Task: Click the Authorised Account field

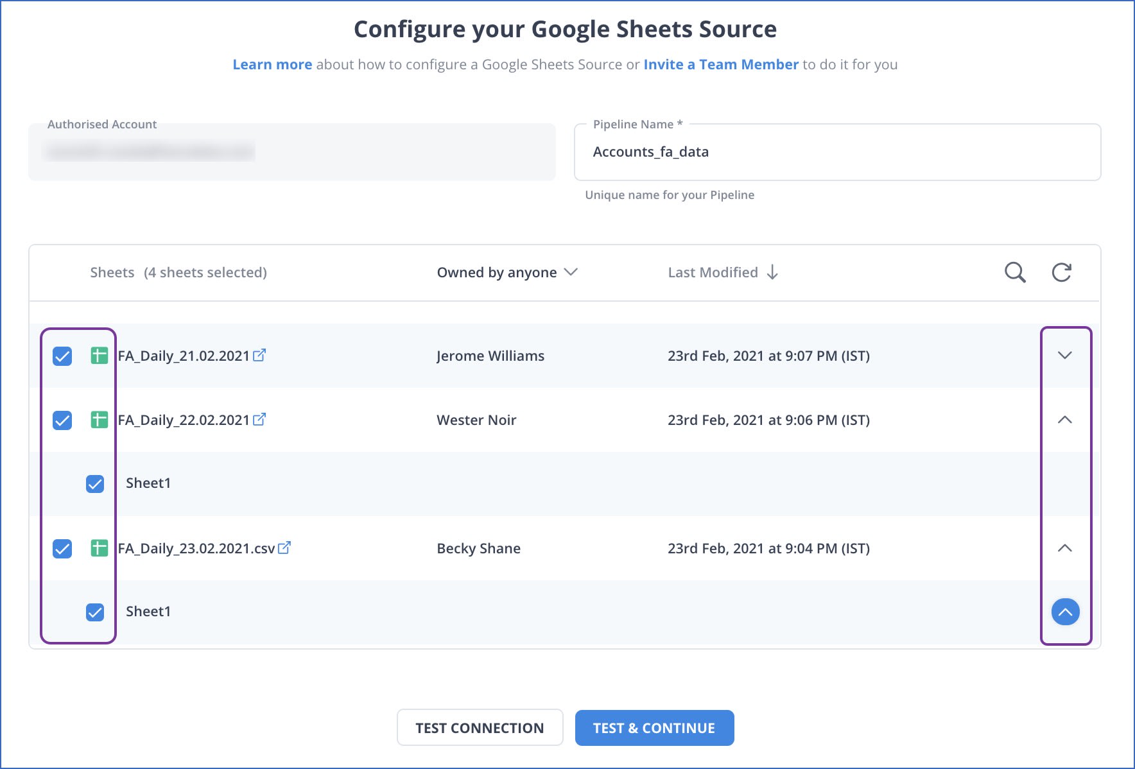Action: (x=291, y=152)
